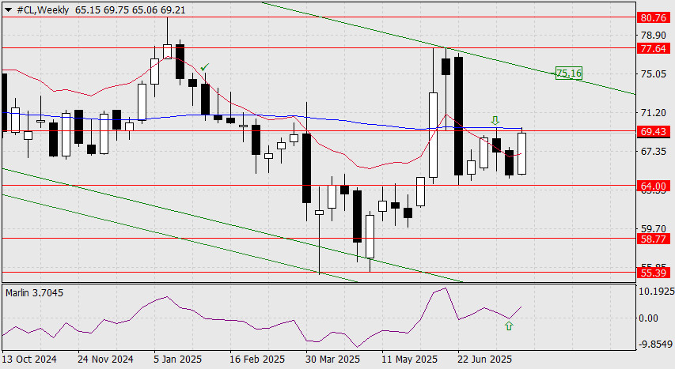This screenshot has width=675, height=369.
Task: Select the 71.20 price axis value
Action: (653, 113)
